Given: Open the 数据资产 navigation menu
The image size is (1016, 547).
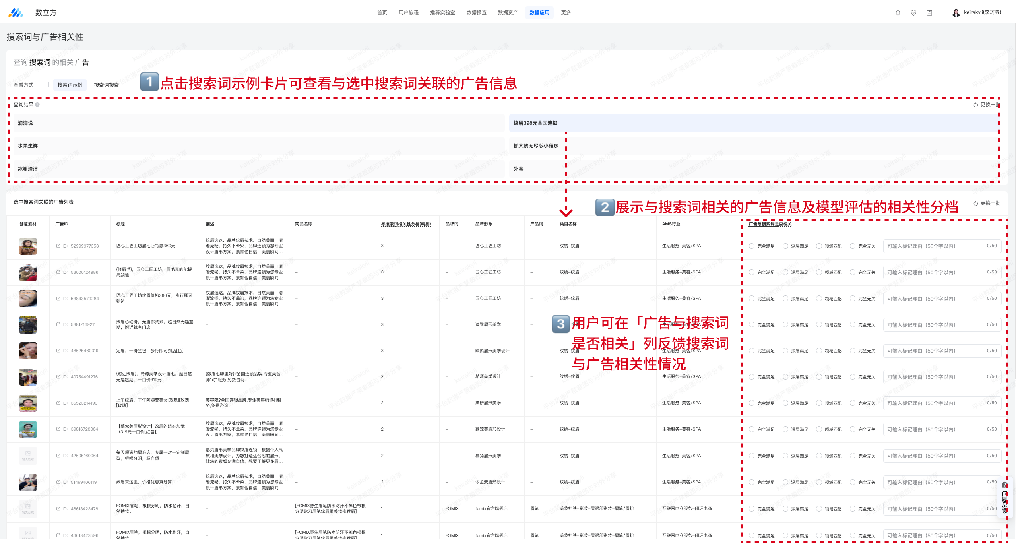Looking at the screenshot, I should pos(508,13).
